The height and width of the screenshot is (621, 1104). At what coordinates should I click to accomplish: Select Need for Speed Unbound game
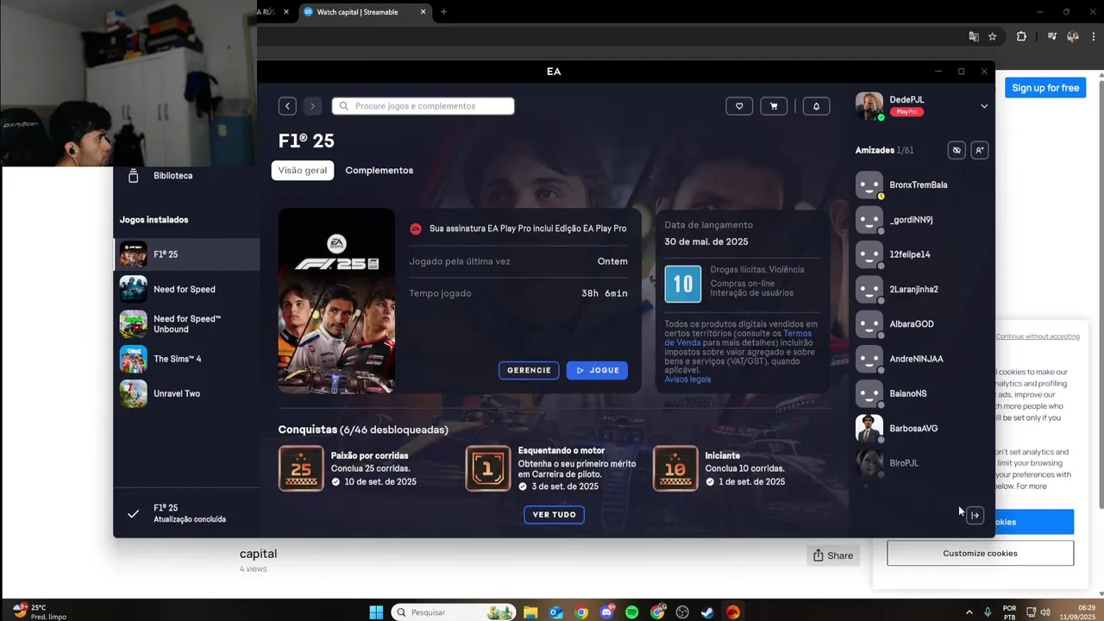(186, 323)
